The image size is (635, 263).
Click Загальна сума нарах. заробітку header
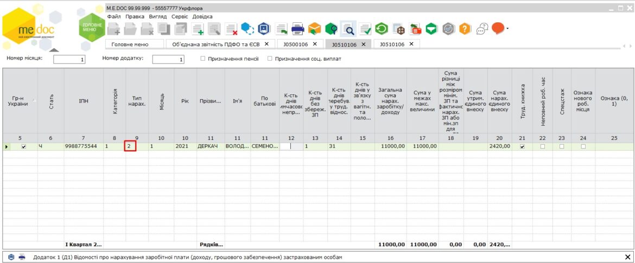[390, 100]
